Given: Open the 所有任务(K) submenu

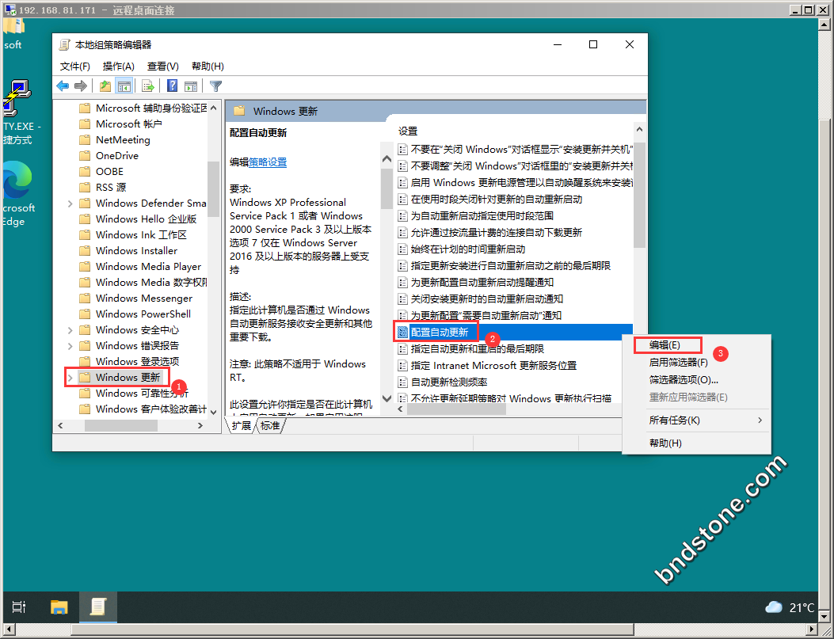Looking at the screenshot, I should (696, 420).
